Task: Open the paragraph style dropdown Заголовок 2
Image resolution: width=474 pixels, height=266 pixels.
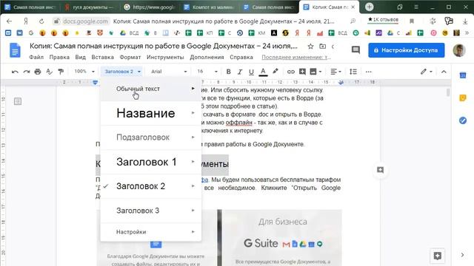Action: [x=122, y=72]
